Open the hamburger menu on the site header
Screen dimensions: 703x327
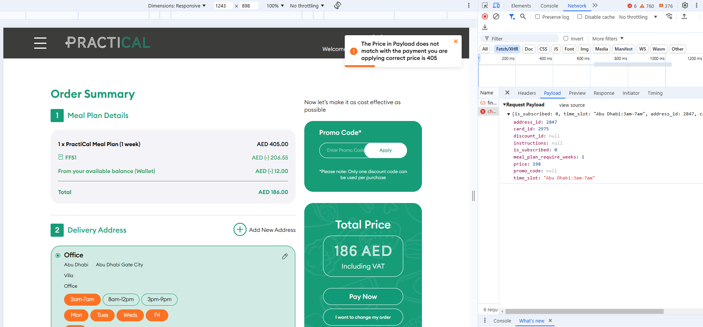coord(40,43)
